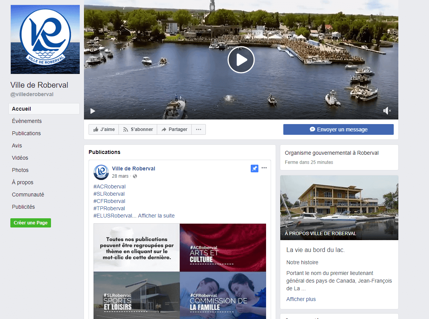Share the page with Partager button
429x319 pixels.
point(174,129)
